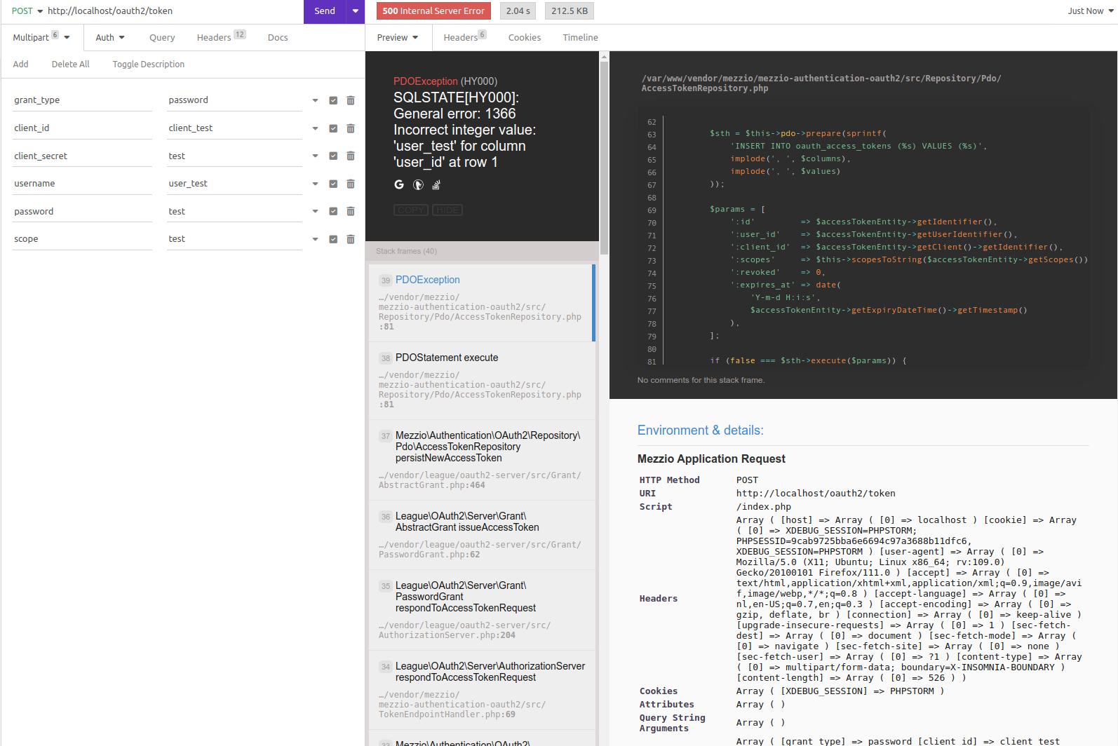Delete the username parameter row
This screenshot has height=746, width=1118.
tap(351, 184)
